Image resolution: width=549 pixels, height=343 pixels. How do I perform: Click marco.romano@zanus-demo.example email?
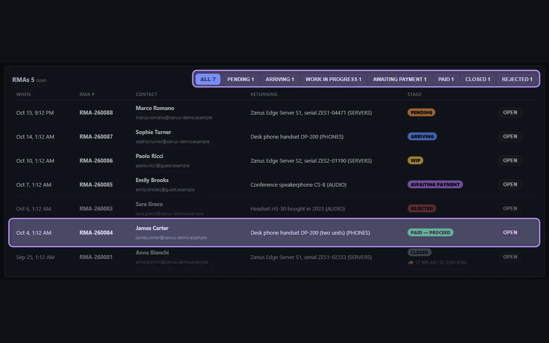coord(174,118)
